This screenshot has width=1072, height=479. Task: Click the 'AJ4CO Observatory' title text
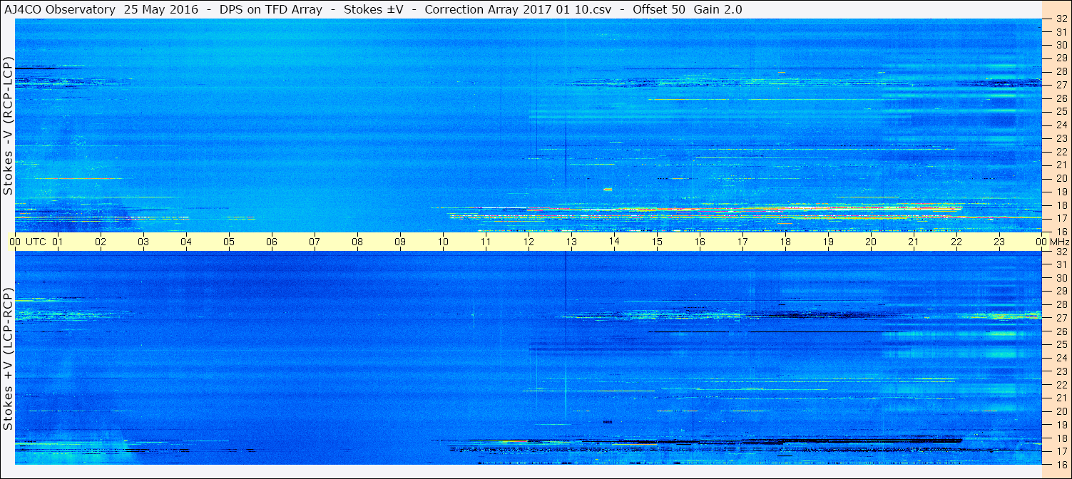click(58, 9)
